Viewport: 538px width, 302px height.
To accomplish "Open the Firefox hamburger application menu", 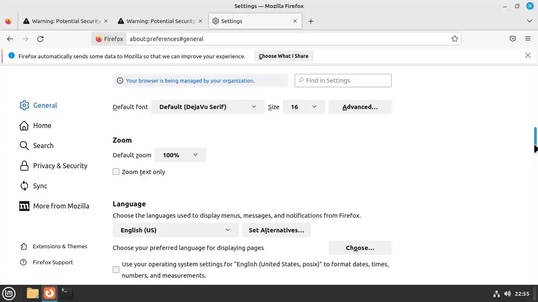I will point(528,39).
